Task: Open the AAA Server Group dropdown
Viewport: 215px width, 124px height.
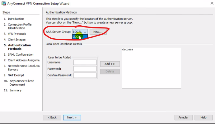Action: coord(80,32)
